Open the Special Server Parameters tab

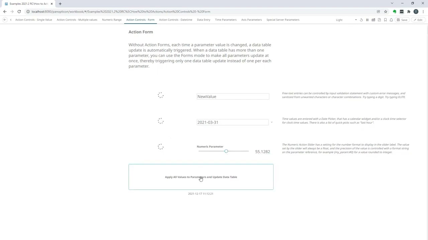[283, 20]
